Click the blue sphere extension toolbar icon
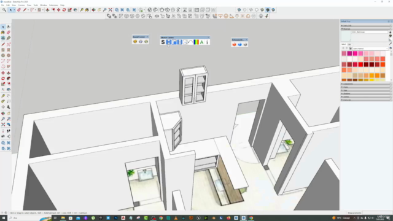Image resolution: width=393 pixels, height=221 pixels. click(x=239, y=44)
